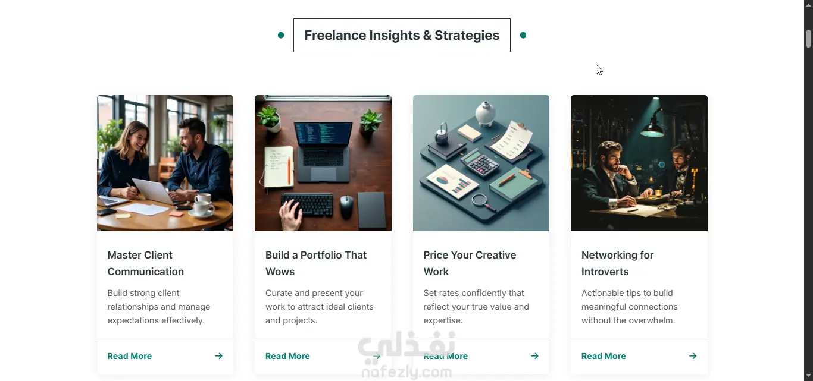The image size is (813, 381).
Task: Click arrow icon on Price Your Creative Work card
Action: point(534,356)
